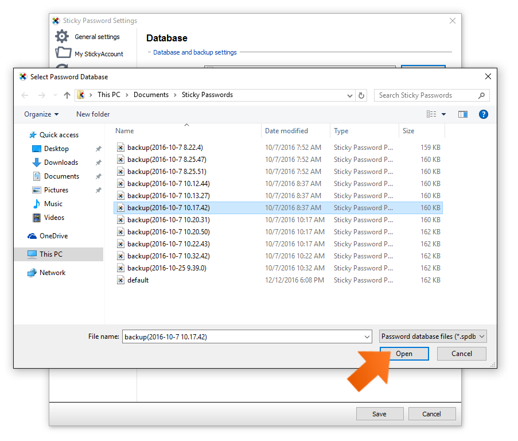The height and width of the screenshot is (441, 518).
Task: Expand the address bar history dropdown
Action: [350, 96]
